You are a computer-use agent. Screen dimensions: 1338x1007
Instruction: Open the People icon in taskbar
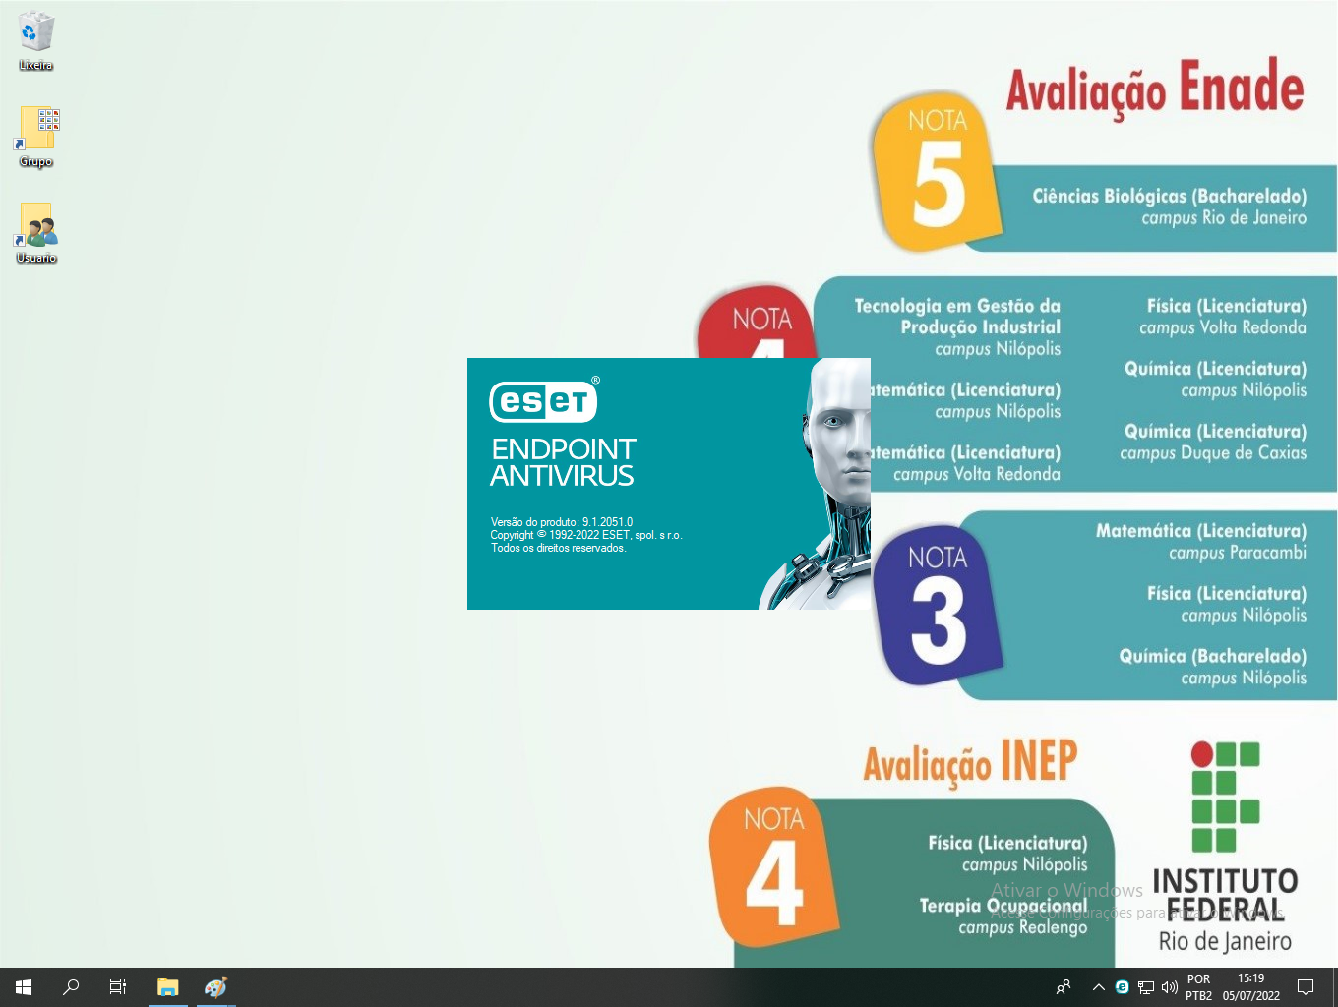pyautogui.click(x=1064, y=987)
